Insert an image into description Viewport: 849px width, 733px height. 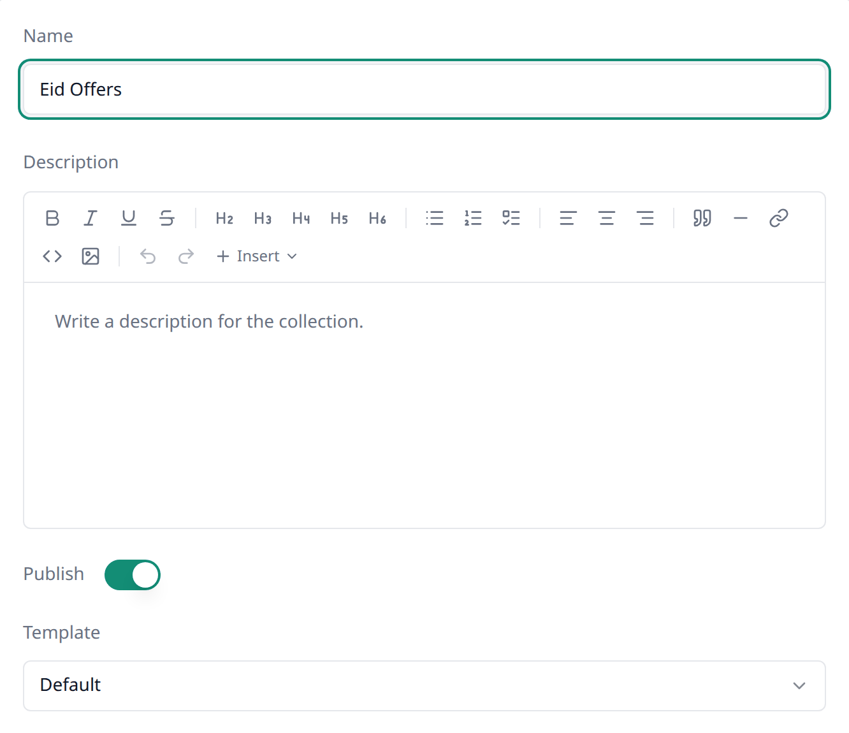91,256
